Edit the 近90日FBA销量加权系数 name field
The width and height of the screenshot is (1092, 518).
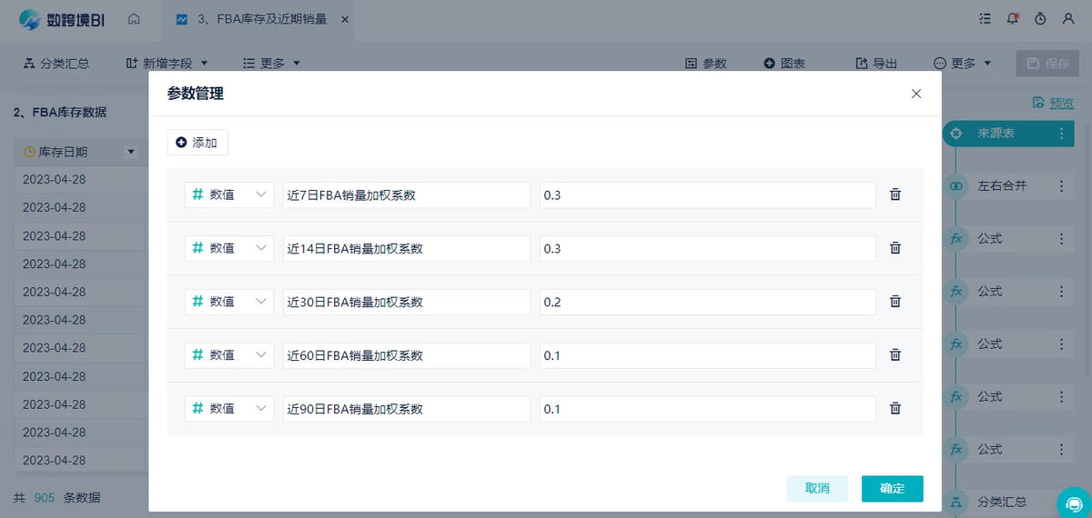tap(407, 409)
